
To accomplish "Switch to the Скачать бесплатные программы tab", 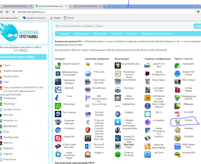I will [x=51, y=6].
